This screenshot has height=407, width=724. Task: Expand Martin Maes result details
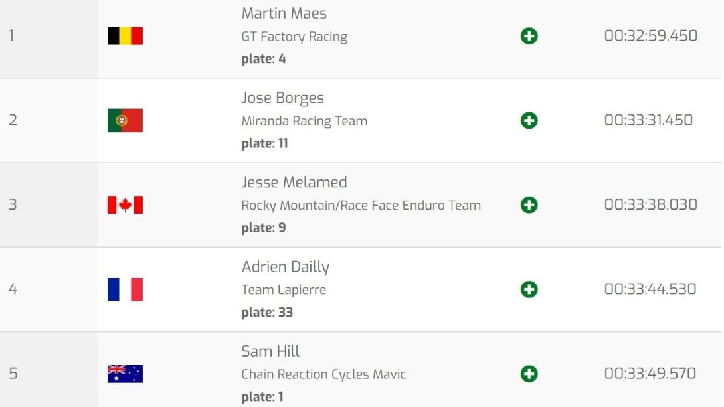point(529,36)
